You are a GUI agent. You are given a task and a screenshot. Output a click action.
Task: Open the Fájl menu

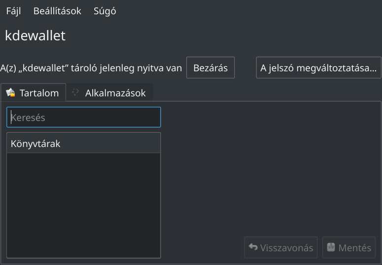[13, 11]
